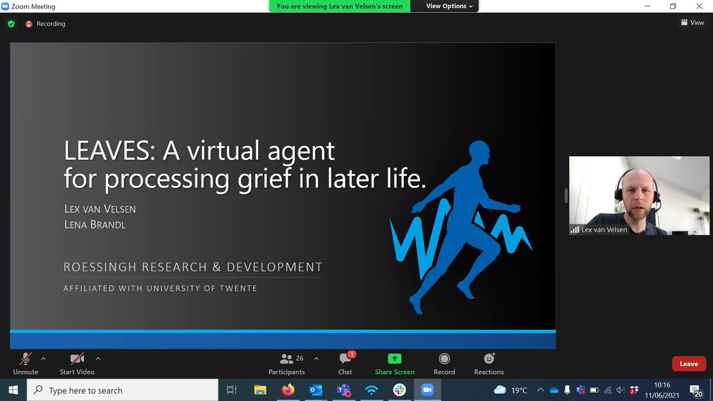Click the Recording indicator
713x401 pixels.
coord(46,24)
